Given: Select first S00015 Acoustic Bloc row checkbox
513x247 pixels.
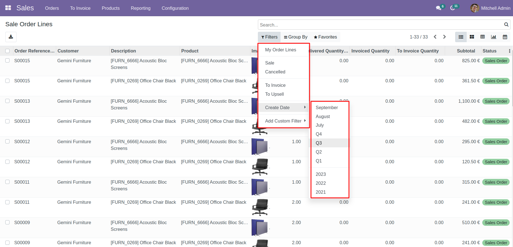Looking at the screenshot, I should tap(8, 61).
